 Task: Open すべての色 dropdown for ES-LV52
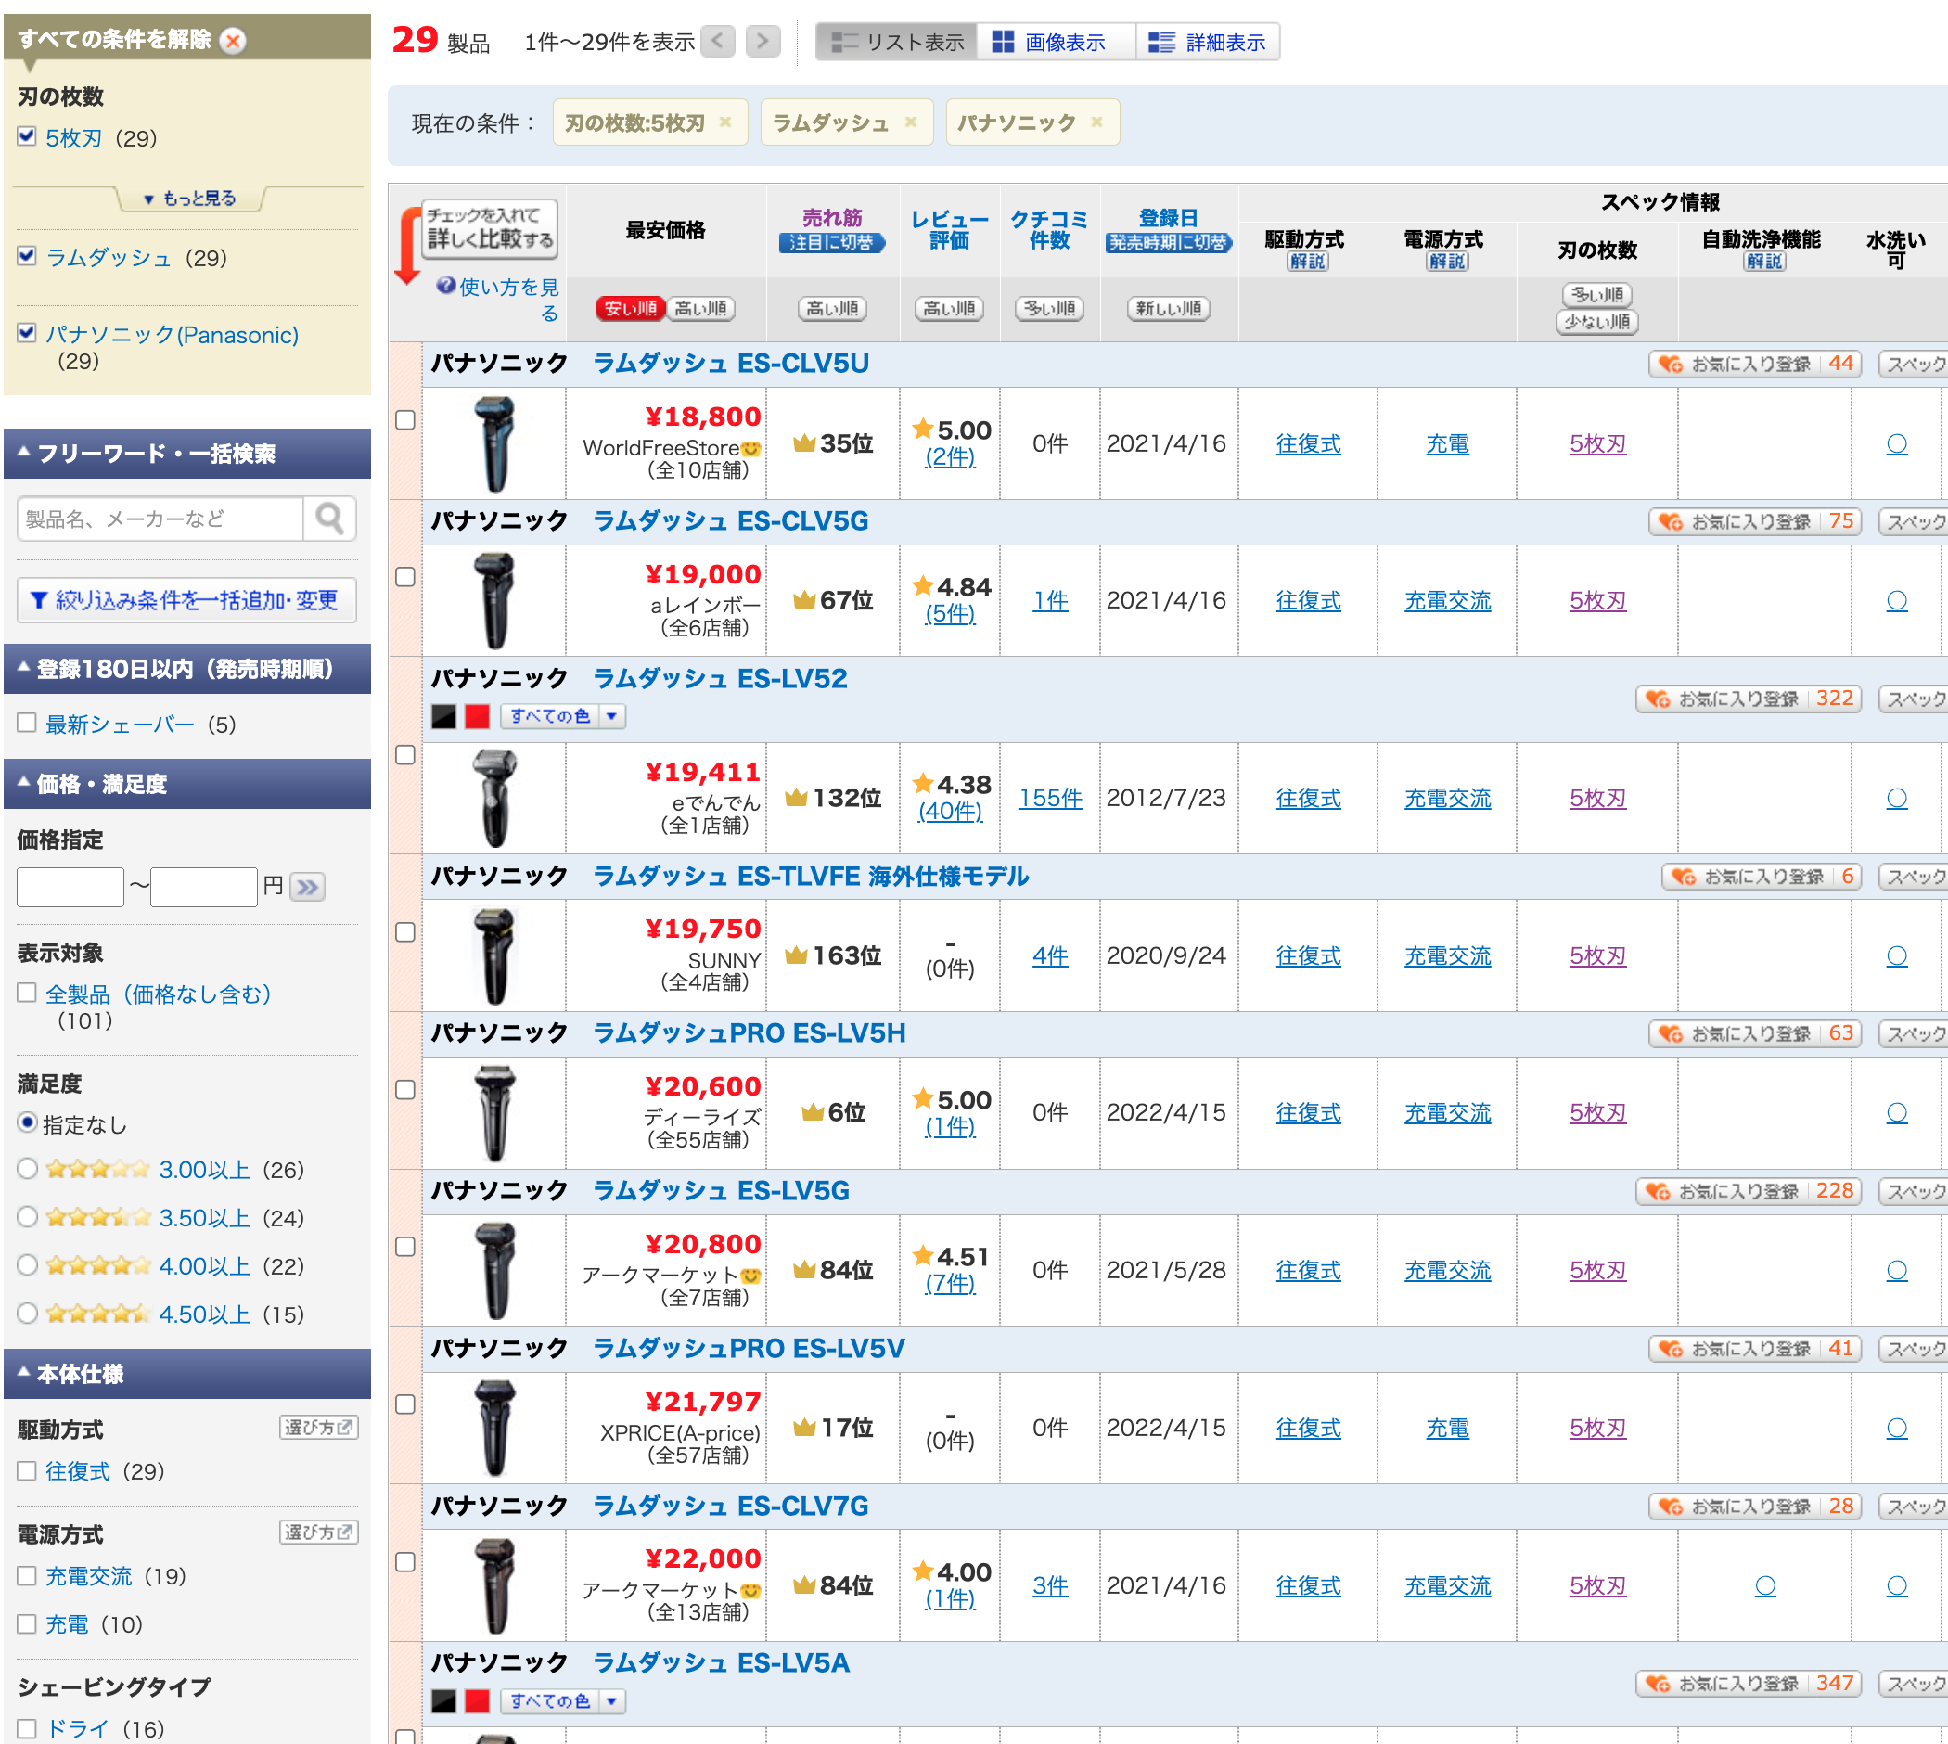coord(562,716)
